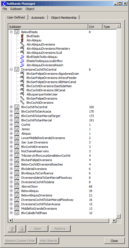Image resolution: width=129 pixels, height=248 pixels.
Task: Click the water user icon beside AlbuquerqueWaterUser
Action: pyautogui.click(x=22, y=94)
